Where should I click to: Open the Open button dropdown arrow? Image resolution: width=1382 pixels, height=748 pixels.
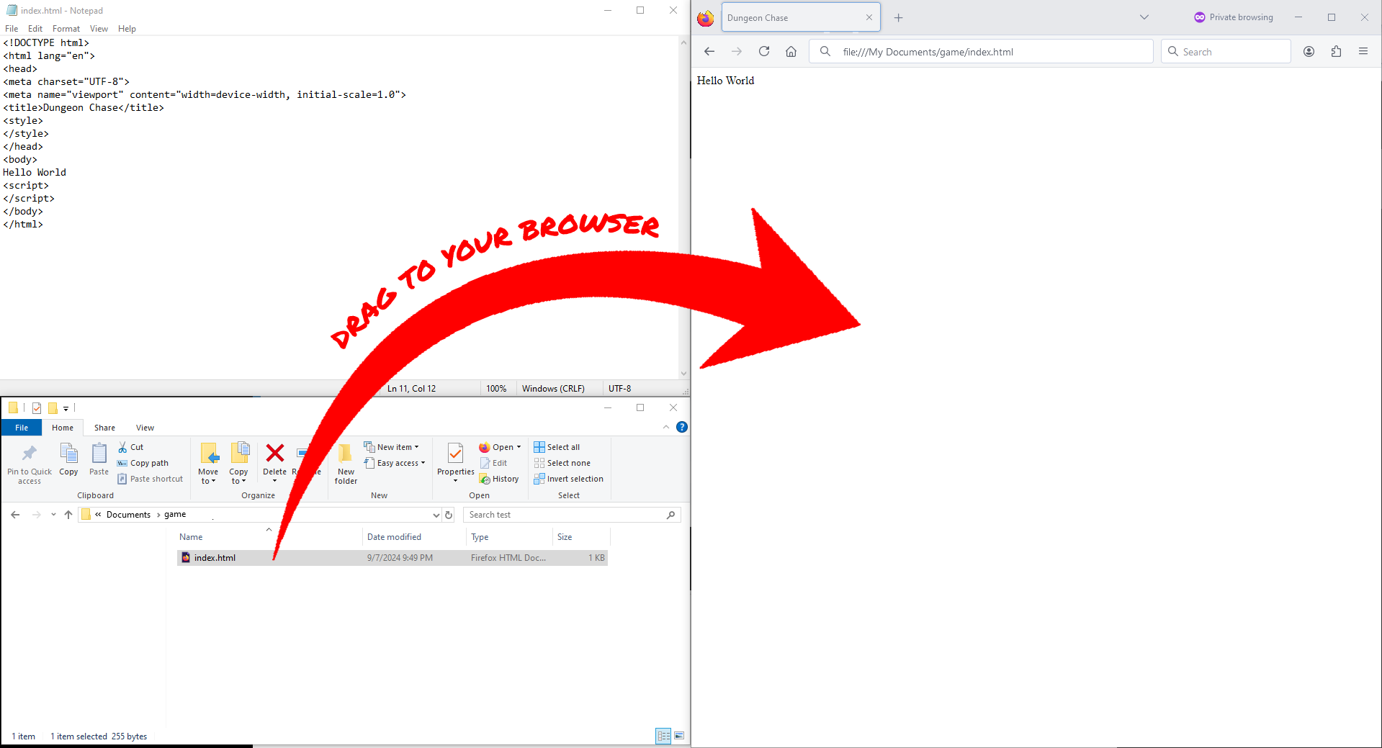[x=519, y=447]
